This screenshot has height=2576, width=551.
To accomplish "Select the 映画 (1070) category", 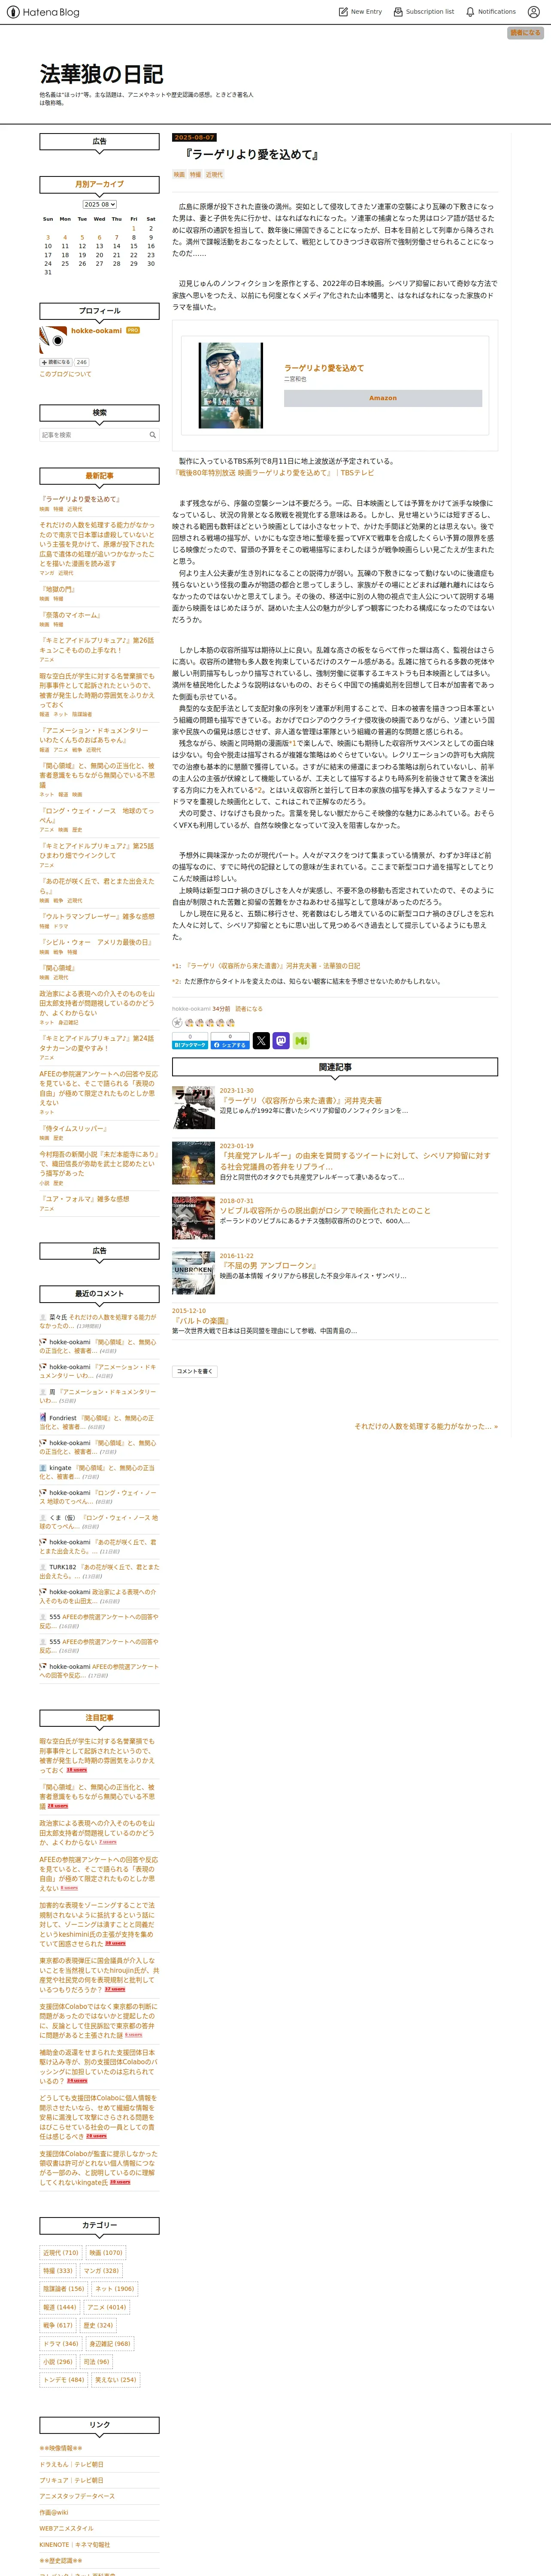I will click(x=106, y=2253).
